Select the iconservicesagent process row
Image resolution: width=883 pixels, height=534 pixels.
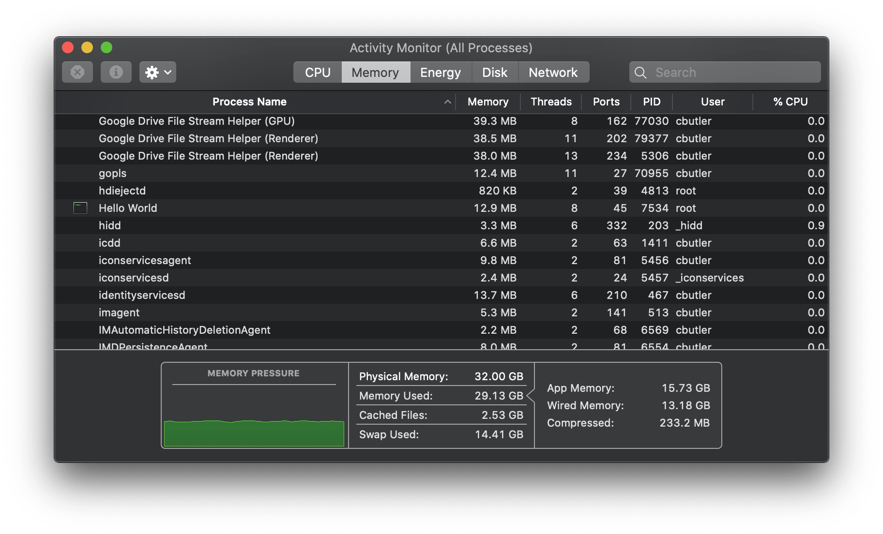point(441,260)
